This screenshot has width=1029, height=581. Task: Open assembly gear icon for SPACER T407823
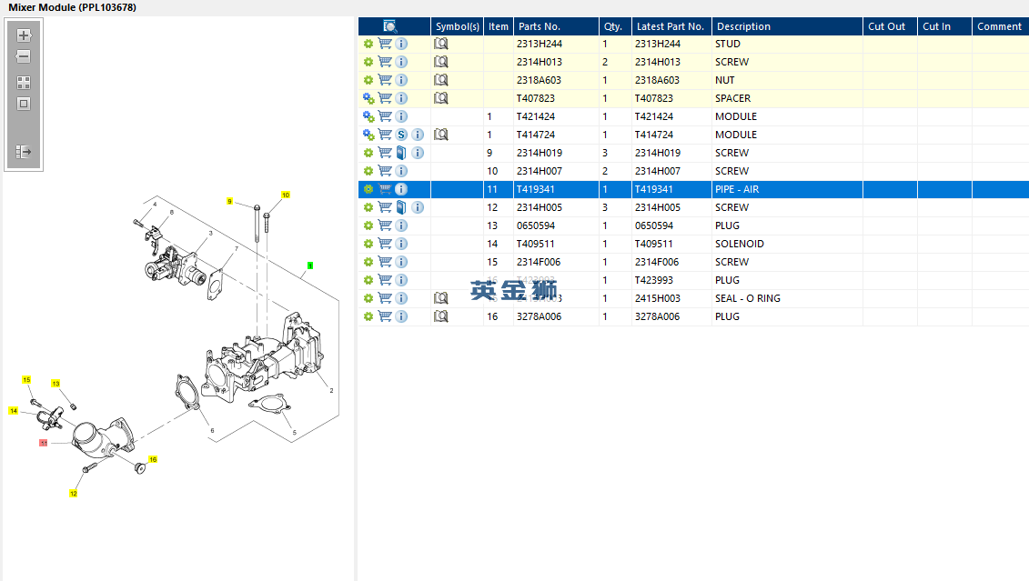coord(368,98)
